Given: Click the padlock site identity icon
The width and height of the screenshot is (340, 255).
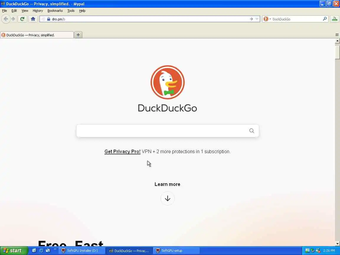Looking at the screenshot, I should pyautogui.click(x=49, y=19).
